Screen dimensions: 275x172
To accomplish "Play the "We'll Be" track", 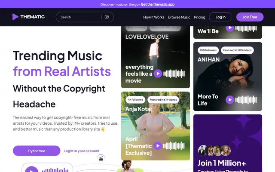I will [230, 28].
